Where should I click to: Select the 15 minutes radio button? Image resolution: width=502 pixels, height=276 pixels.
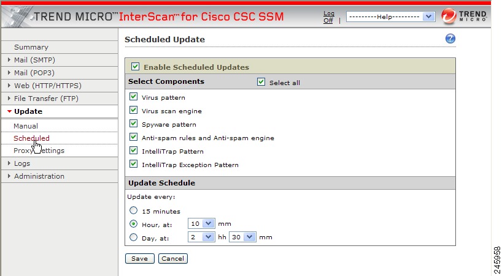click(134, 211)
